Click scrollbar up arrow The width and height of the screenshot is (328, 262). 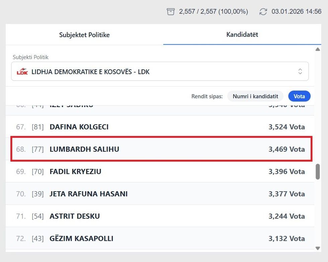point(318,50)
